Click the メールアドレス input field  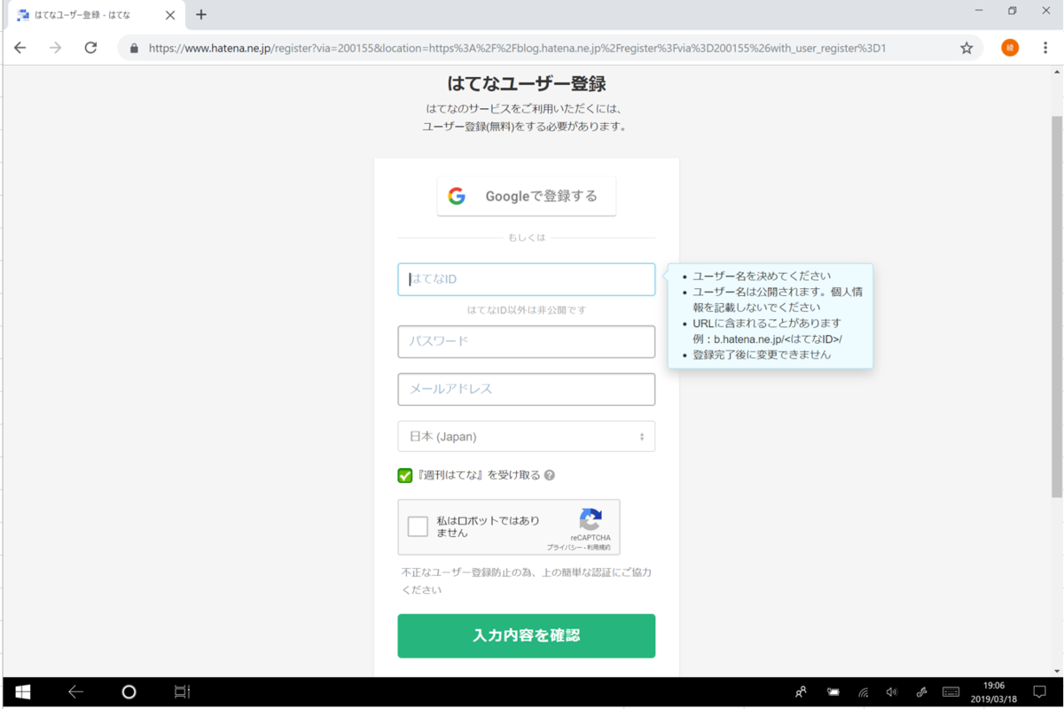pyautogui.click(x=527, y=389)
